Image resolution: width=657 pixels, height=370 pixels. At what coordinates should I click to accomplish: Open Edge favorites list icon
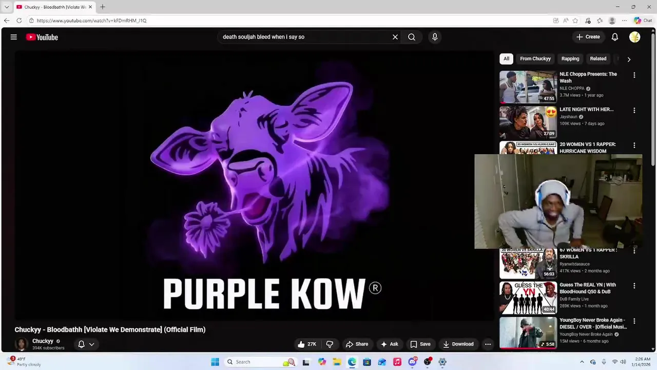click(x=600, y=21)
